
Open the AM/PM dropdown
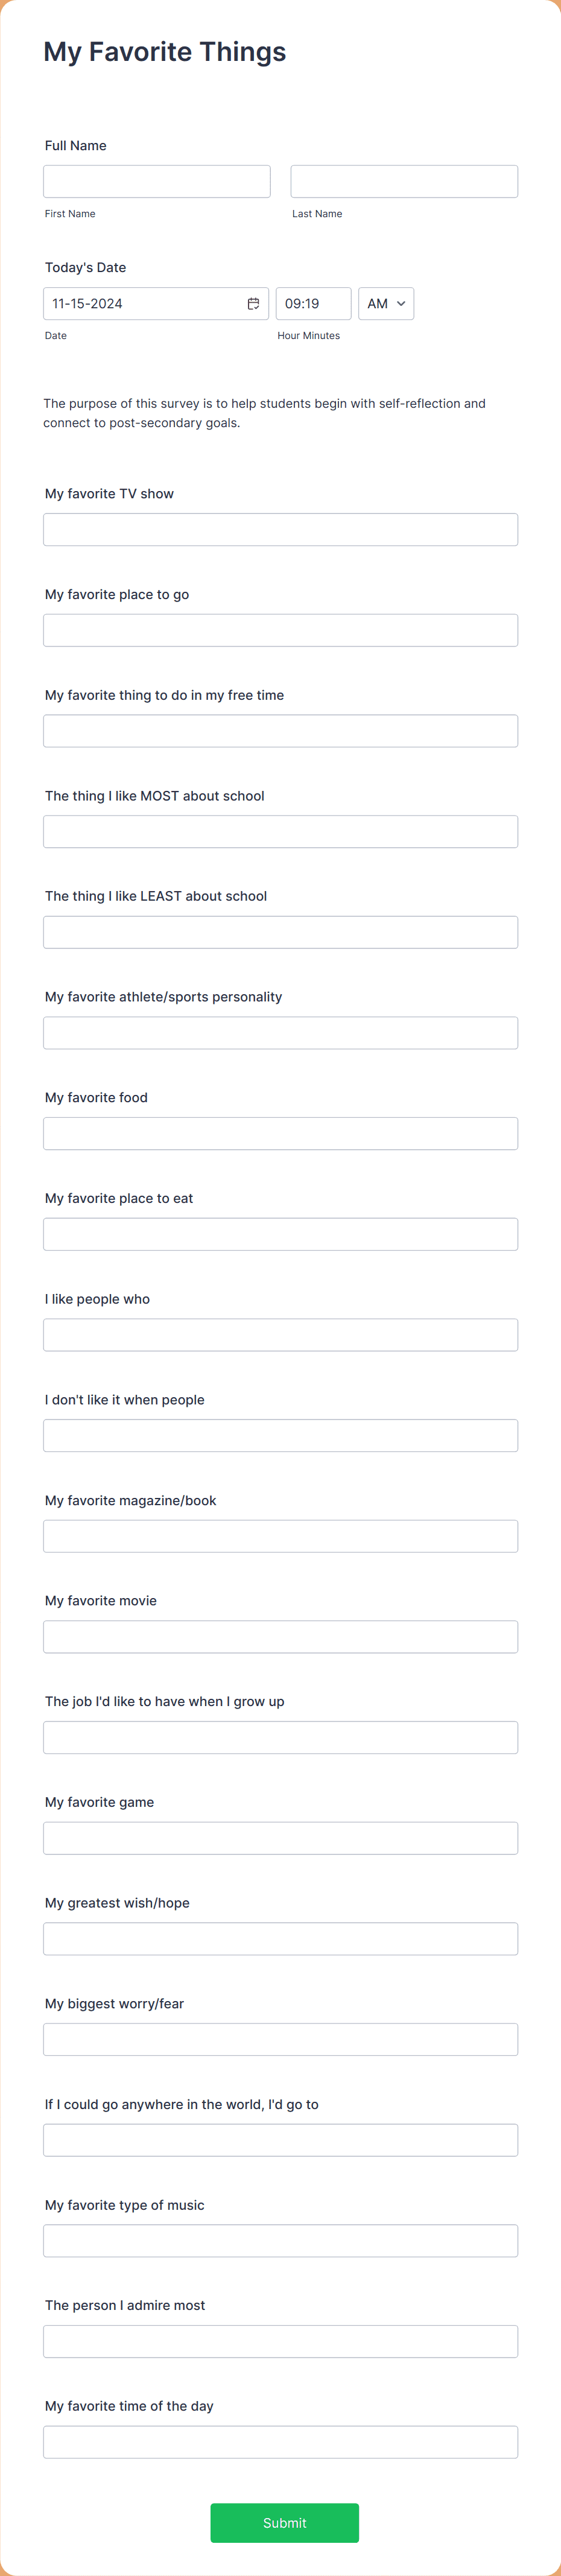click(x=386, y=303)
